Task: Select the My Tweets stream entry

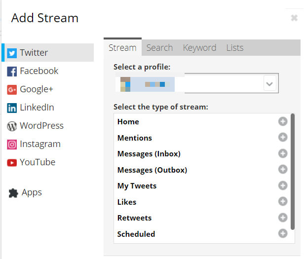Action: [x=137, y=186]
